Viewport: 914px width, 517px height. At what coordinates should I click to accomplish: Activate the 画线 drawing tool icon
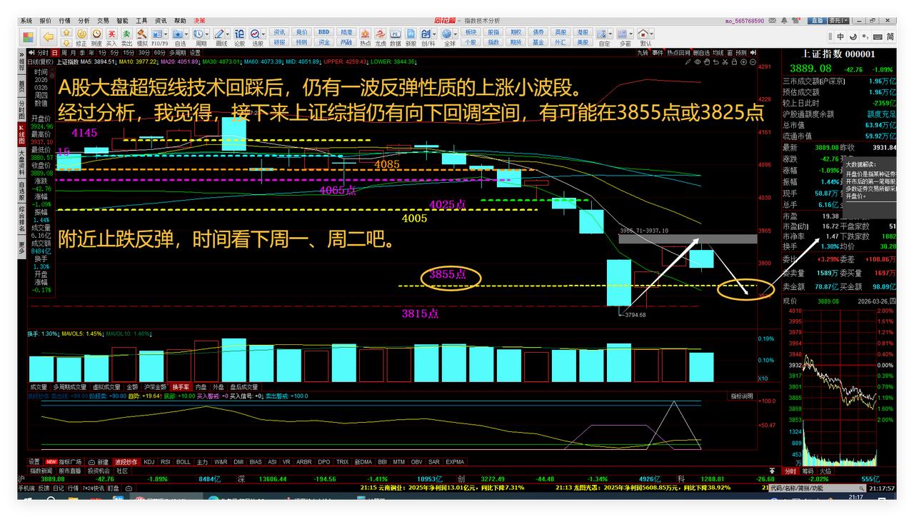point(220,33)
